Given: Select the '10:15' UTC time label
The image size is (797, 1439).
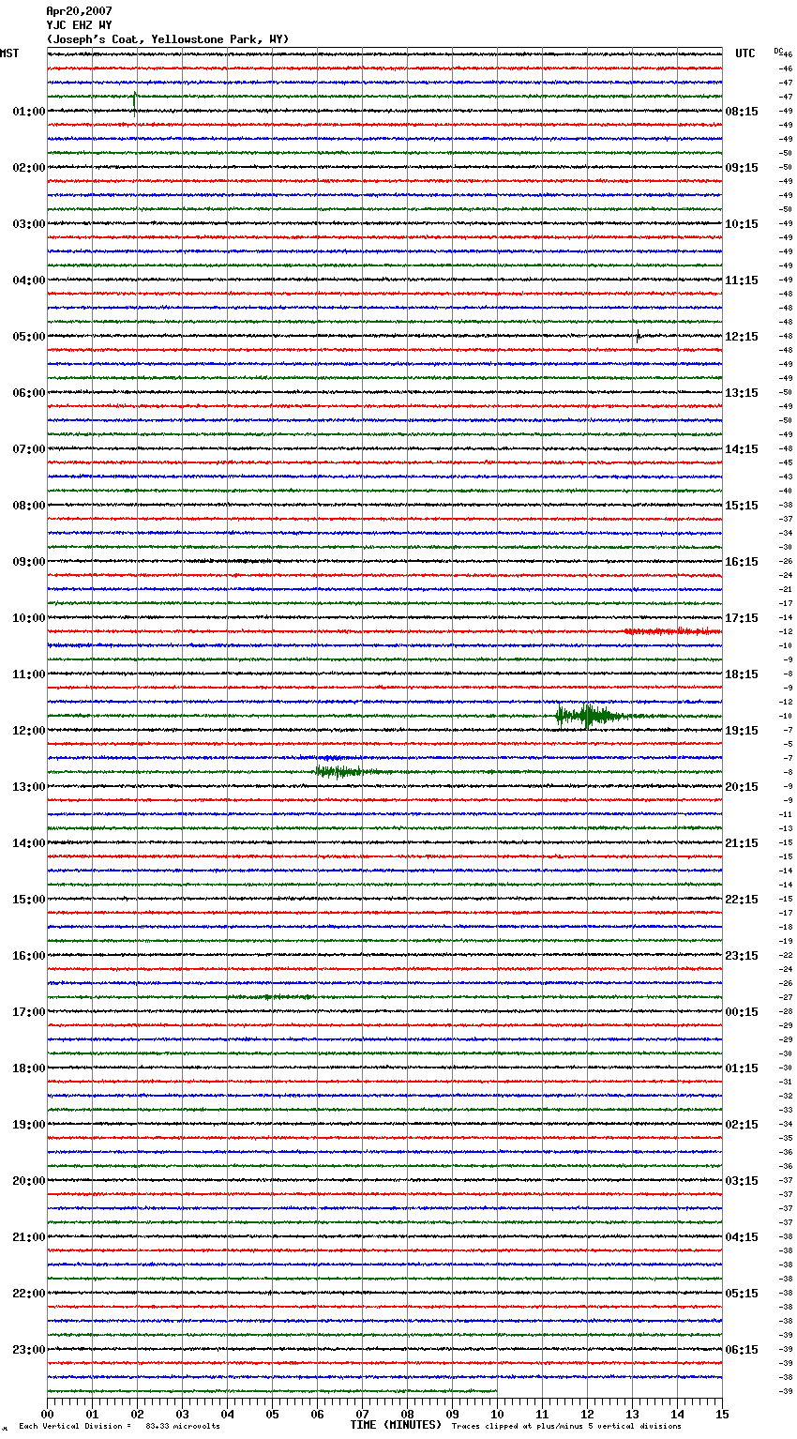Looking at the screenshot, I should click(x=742, y=224).
